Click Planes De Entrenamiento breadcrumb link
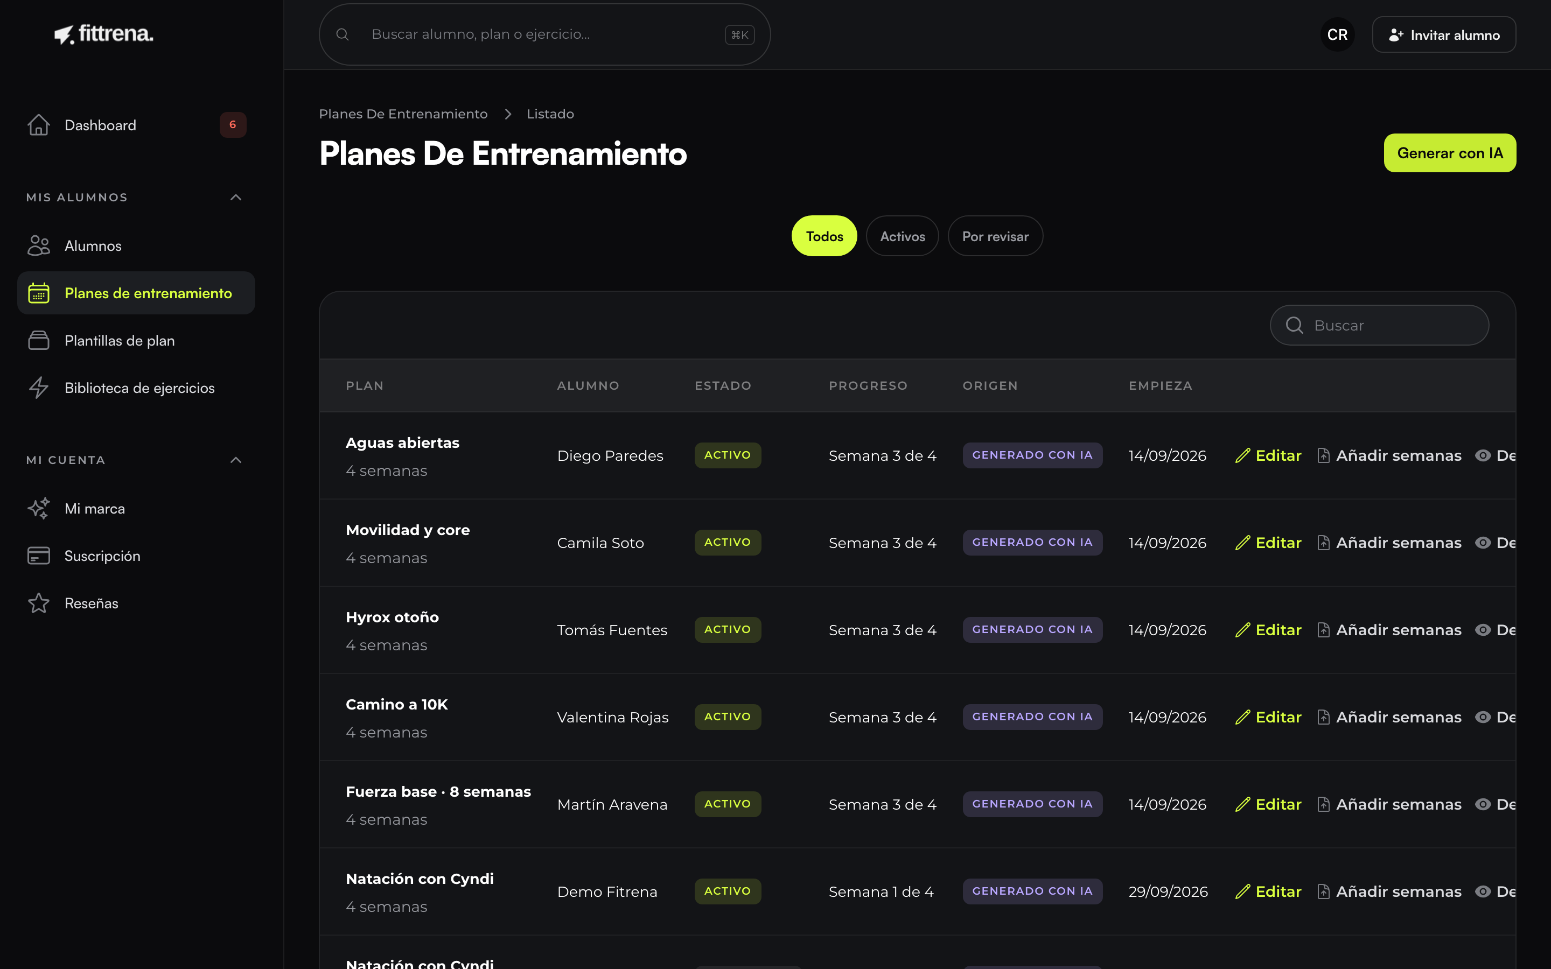 point(403,114)
